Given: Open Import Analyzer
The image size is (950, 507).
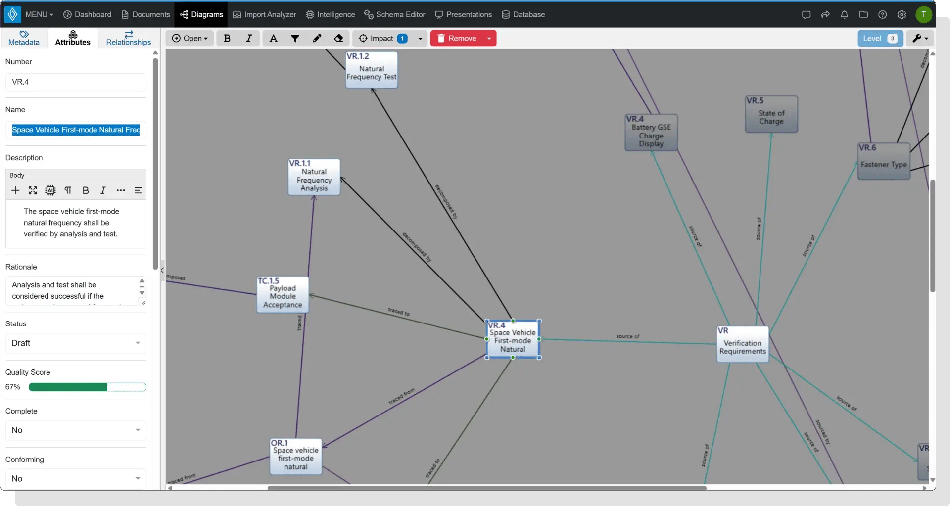Looking at the screenshot, I should (264, 14).
